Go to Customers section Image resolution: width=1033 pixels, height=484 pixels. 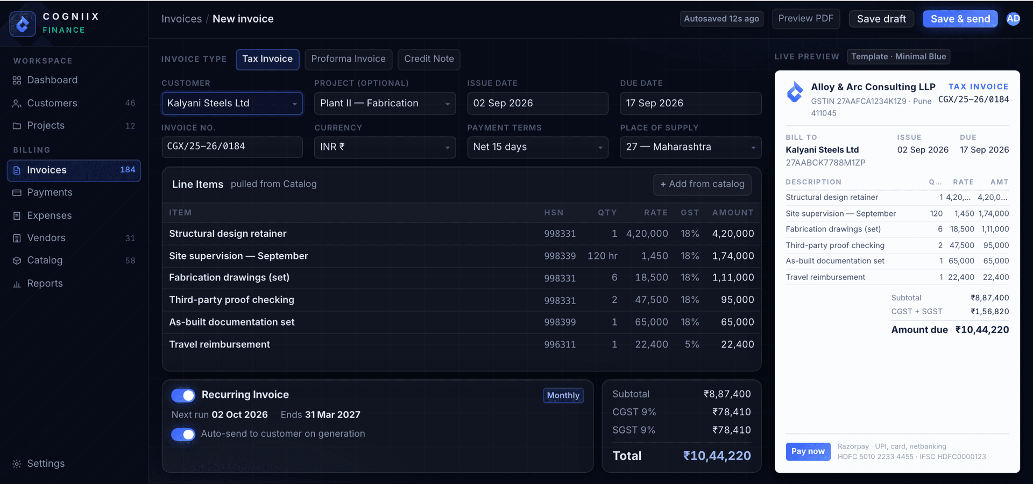point(74,103)
